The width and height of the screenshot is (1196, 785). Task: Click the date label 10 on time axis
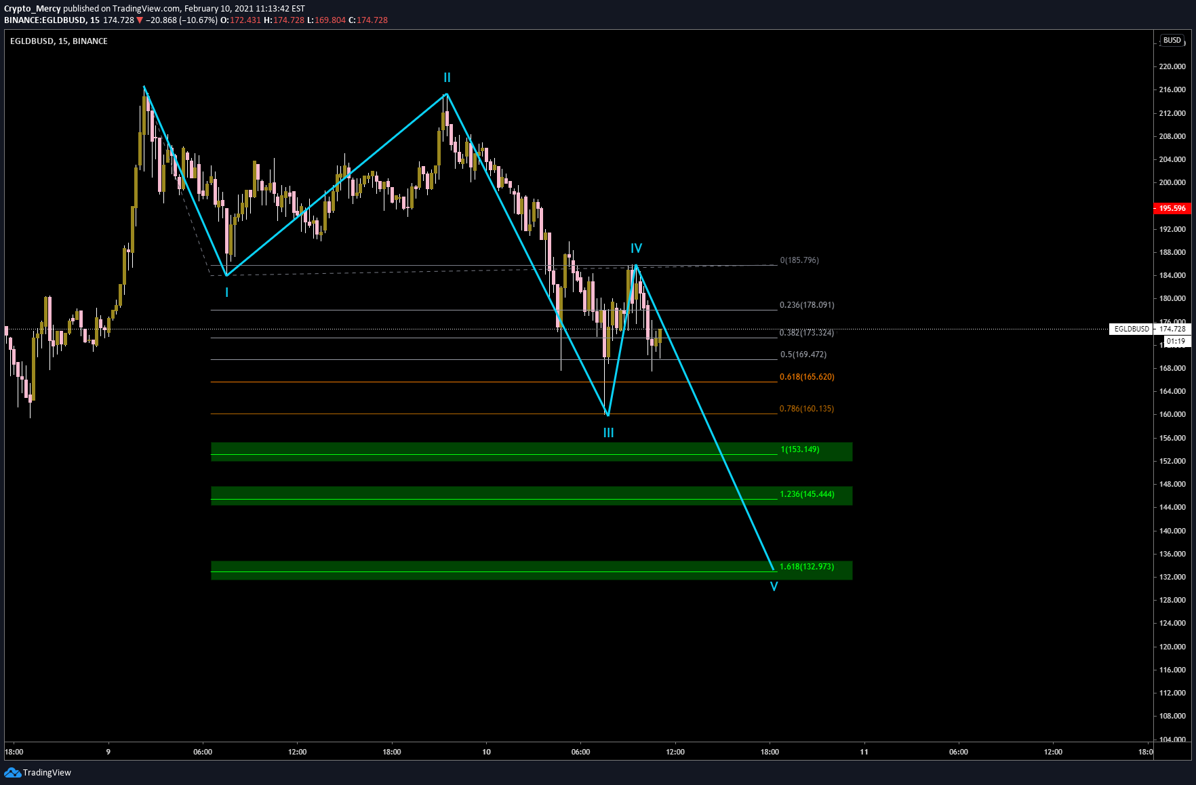tap(486, 752)
